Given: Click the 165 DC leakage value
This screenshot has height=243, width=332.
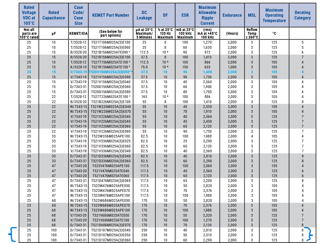Looking at the screenshot, I should 144,97.
